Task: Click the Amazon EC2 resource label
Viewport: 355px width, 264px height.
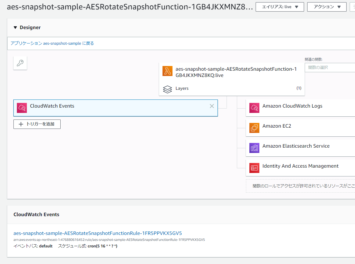Action: (277, 126)
